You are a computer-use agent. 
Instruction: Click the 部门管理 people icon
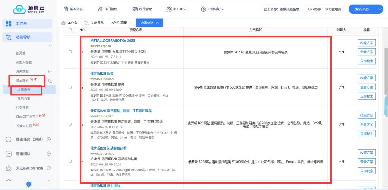[100, 9]
